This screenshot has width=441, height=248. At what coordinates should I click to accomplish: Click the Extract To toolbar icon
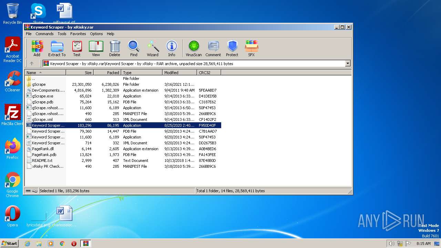click(57, 48)
